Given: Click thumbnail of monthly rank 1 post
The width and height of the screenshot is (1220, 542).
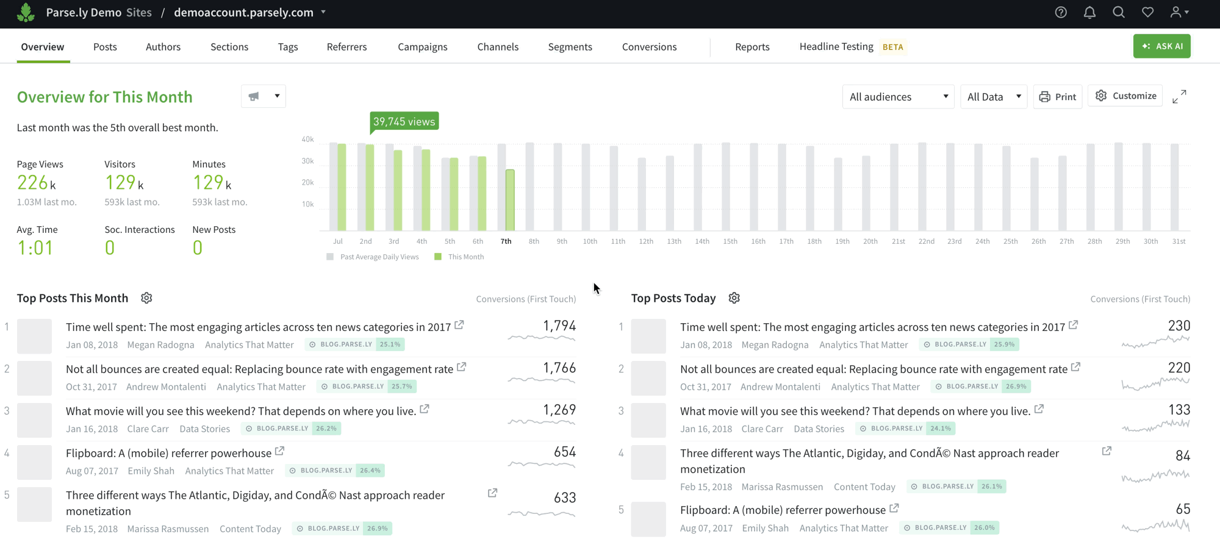Looking at the screenshot, I should pyautogui.click(x=34, y=336).
